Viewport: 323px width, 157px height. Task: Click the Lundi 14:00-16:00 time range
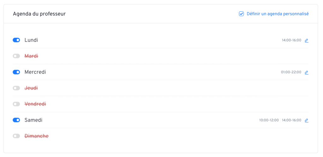pos(291,41)
